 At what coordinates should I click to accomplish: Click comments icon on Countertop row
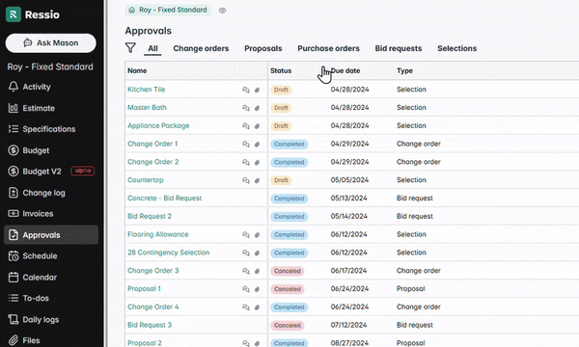246,180
